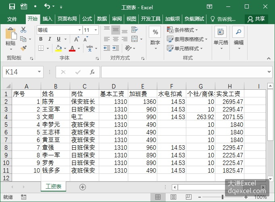
Task: Click the text Orientation icon
Action: pos(128,48)
